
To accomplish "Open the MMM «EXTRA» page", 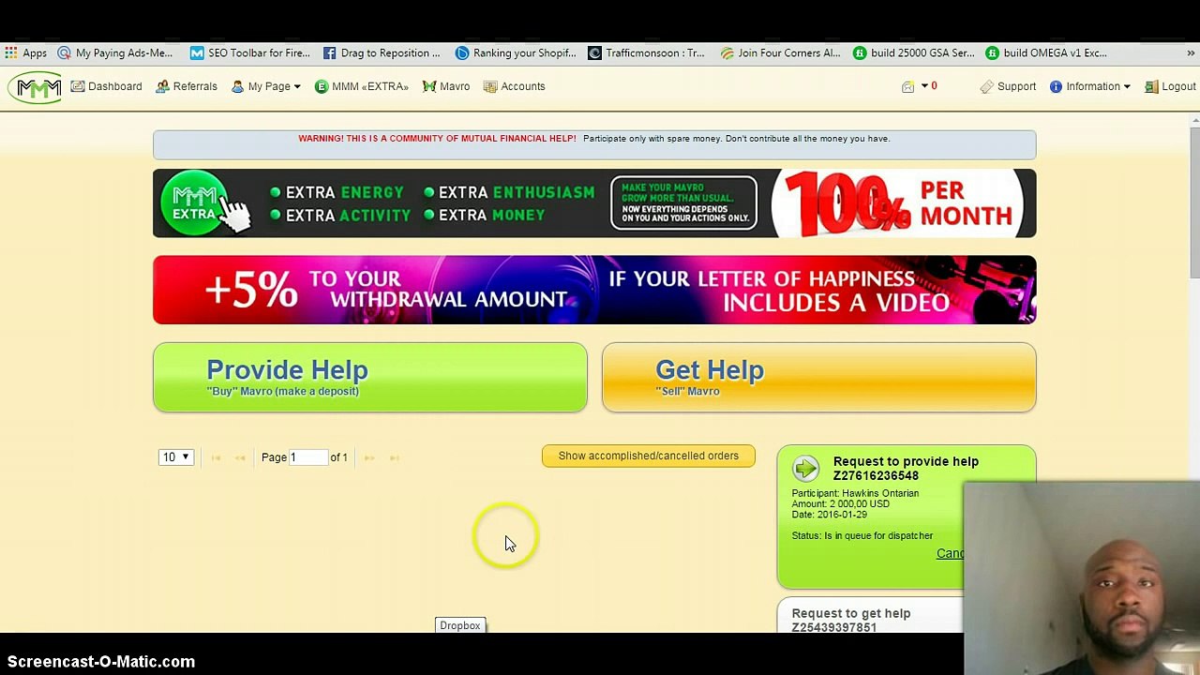I will (362, 86).
